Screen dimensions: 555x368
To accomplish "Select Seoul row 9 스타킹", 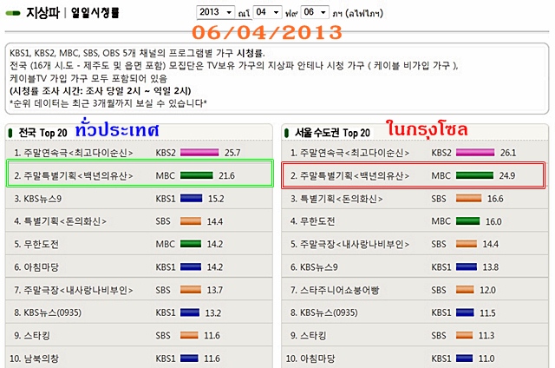I will point(415,335).
